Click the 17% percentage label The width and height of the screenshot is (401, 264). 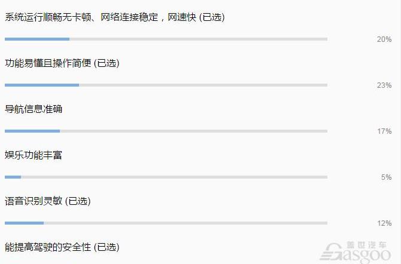[x=384, y=131]
